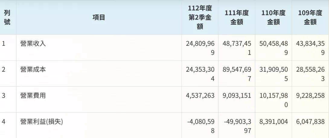Click the 營業利益(損失) row label
Image resolution: width=329 pixels, height=138 pixels.
click(42, 122)
